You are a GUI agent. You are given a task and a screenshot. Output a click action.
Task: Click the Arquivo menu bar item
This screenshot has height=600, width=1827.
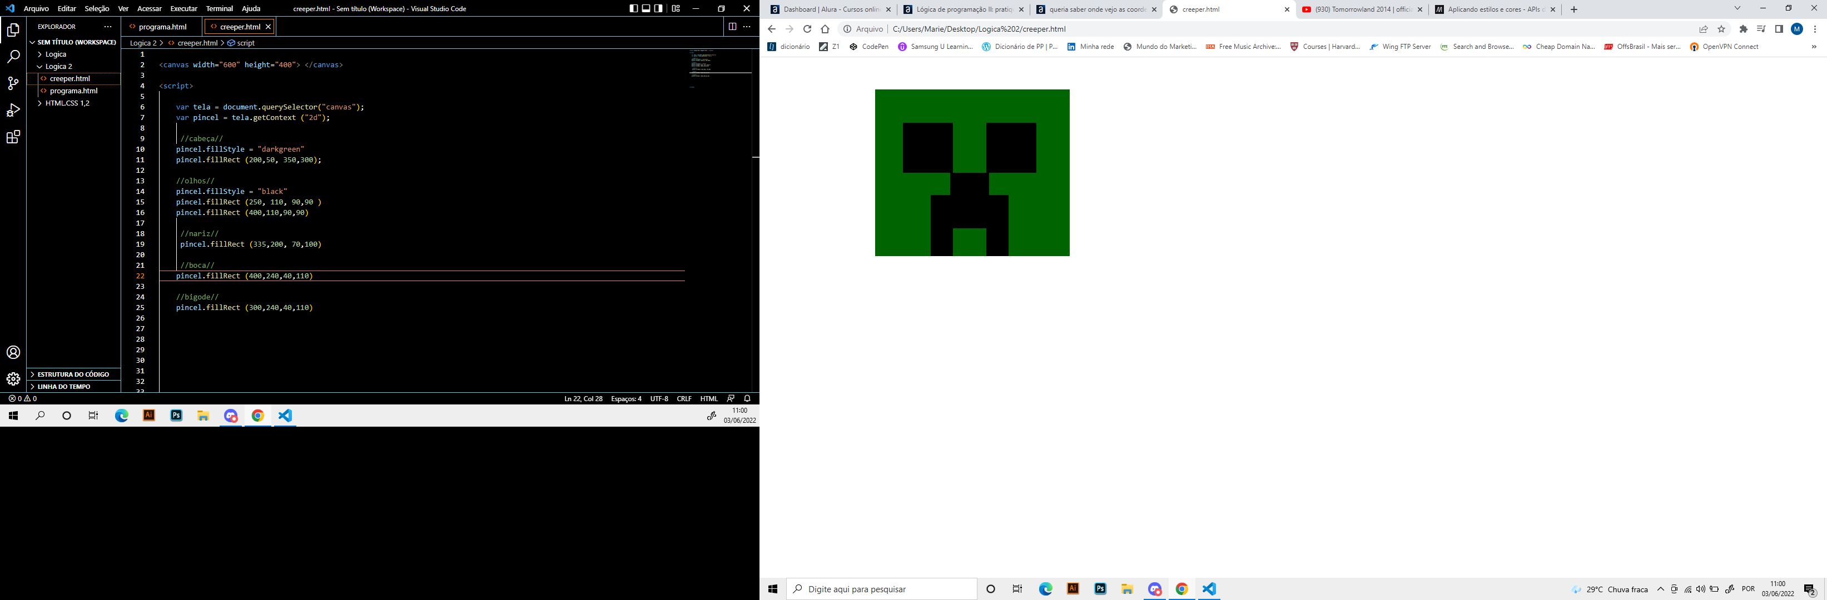point(36,8)
